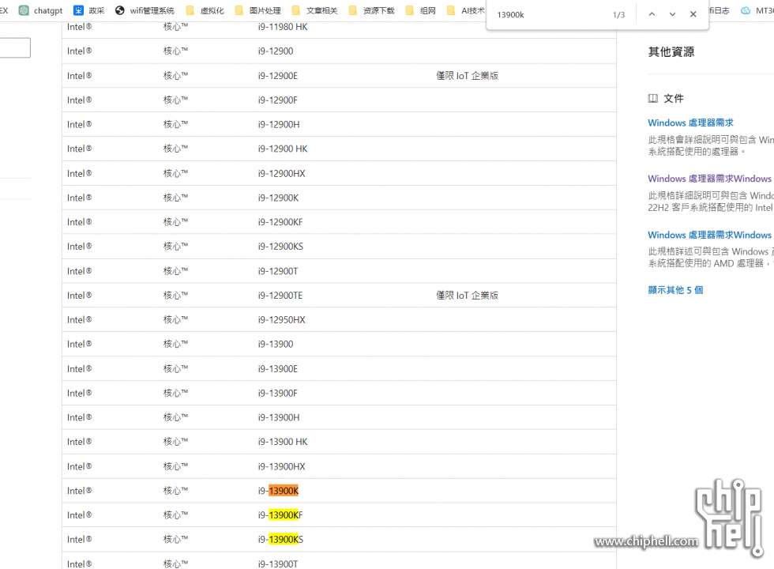Select the i9-13900T cell
This screenshot has width=774, height=569.
click(277, 563)
